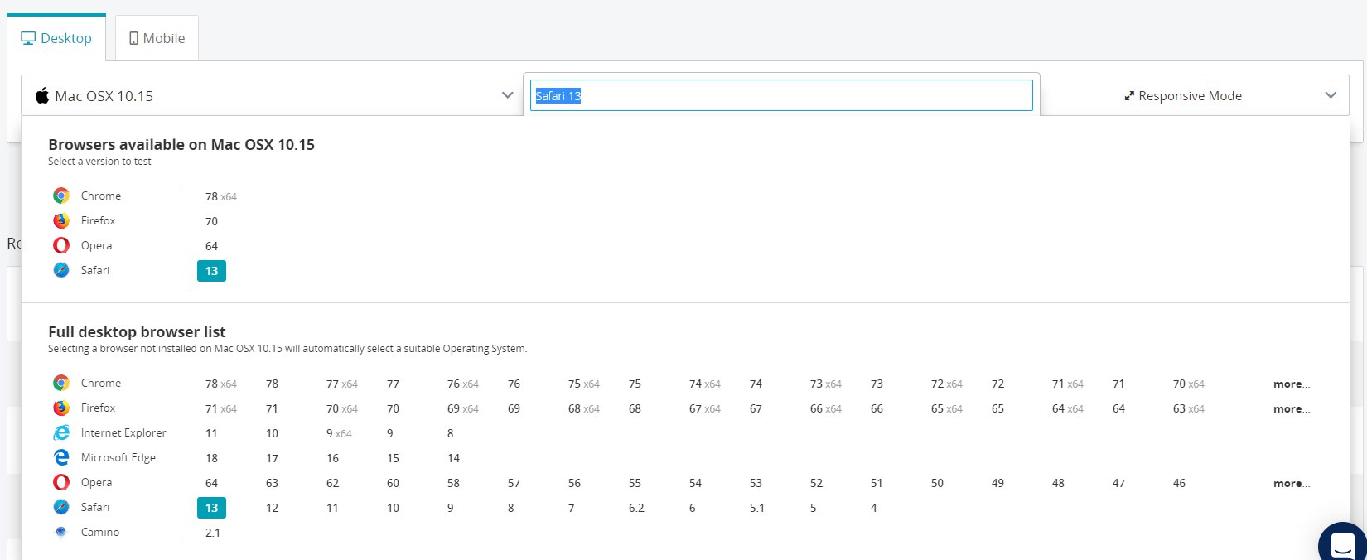Image resolution: width=1367 pixels, height=560 pixels.
Task: Select Microsoft Edge 15
Action: [x=393, y=458]
